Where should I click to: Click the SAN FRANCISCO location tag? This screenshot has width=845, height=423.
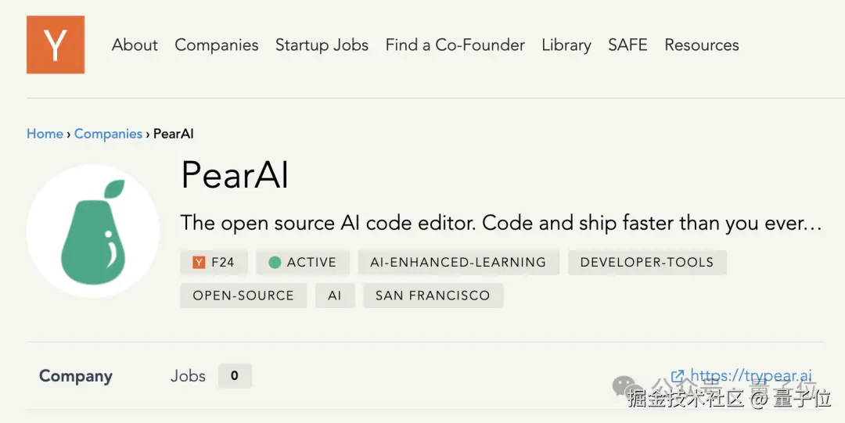[433, 296]
